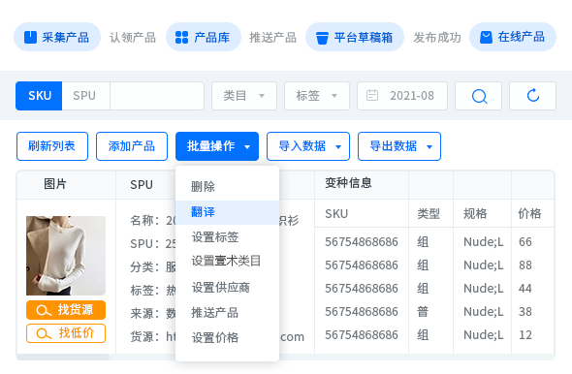Switch search mode to SPU
Screen dimensions: 572x374
[x=85, y=96]
